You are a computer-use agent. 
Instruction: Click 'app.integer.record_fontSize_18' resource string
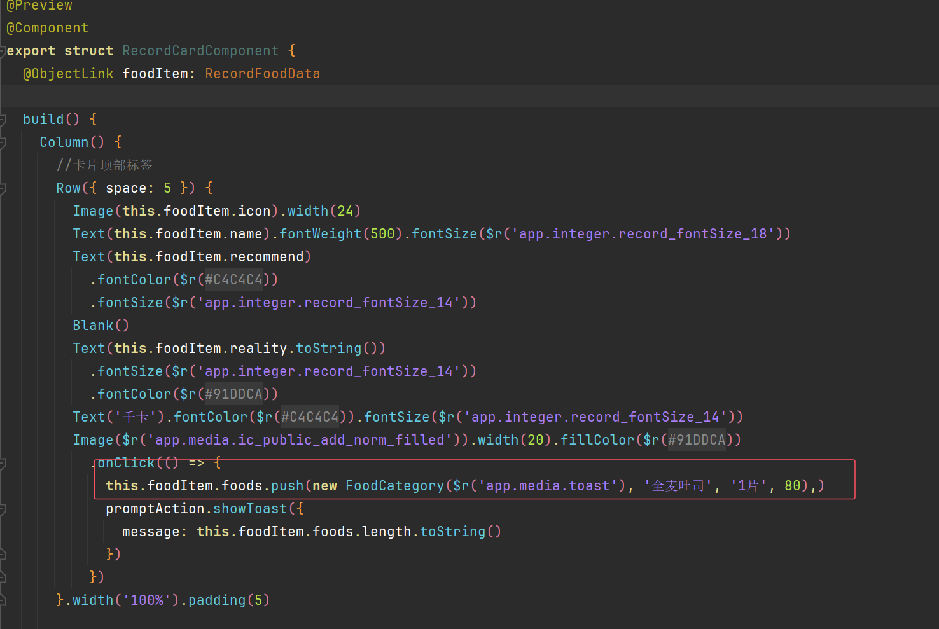click(643, 234)
